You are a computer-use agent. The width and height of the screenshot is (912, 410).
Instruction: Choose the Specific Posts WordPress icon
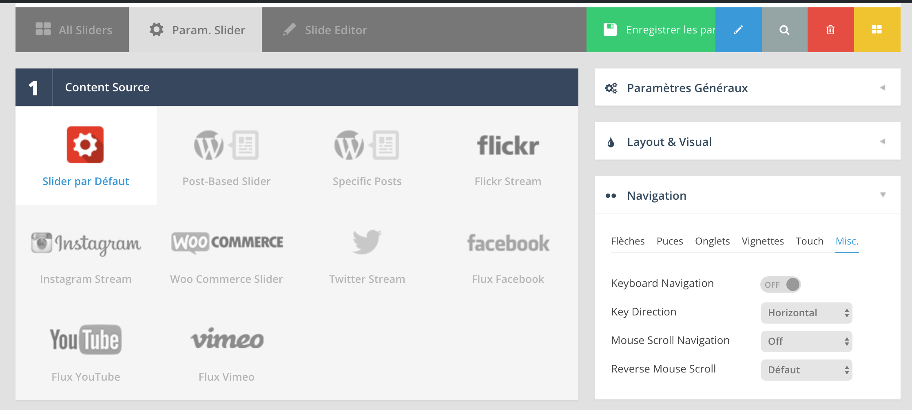coord(367,145)
